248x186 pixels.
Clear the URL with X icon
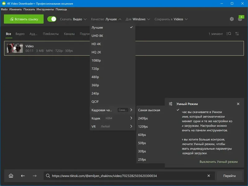click(209, 176)
